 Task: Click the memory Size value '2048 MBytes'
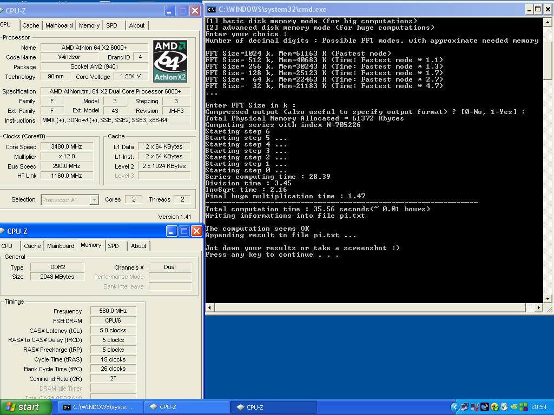[57, 277]
